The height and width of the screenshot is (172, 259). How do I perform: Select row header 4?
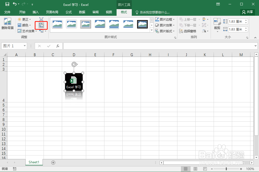click(4, 87)
